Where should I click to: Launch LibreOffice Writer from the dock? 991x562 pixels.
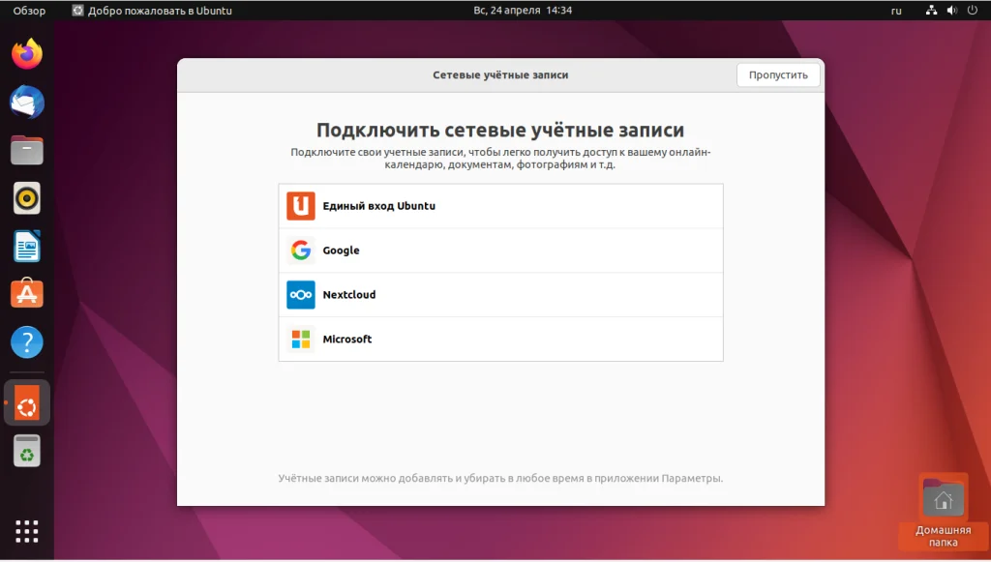coord(26,247)
